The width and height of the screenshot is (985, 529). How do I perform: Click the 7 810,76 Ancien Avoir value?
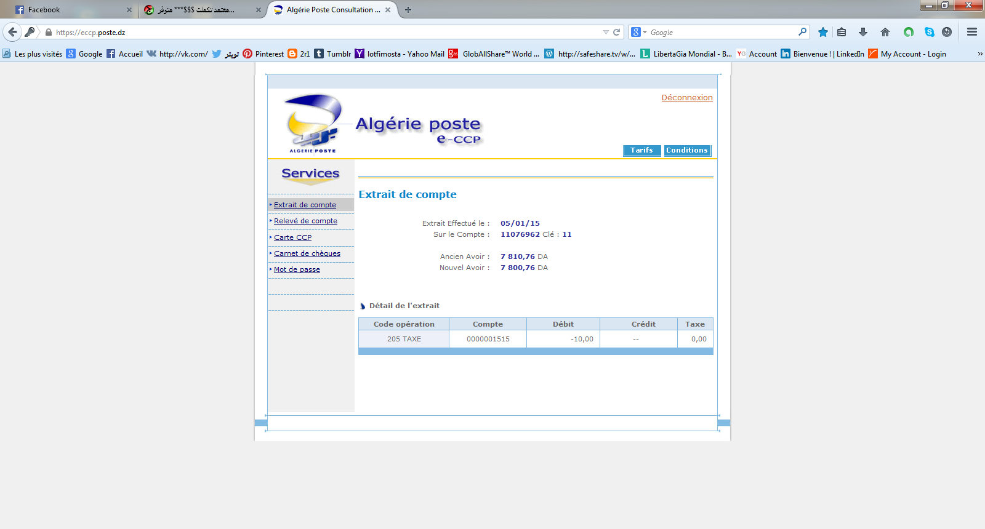coord(517,257)
